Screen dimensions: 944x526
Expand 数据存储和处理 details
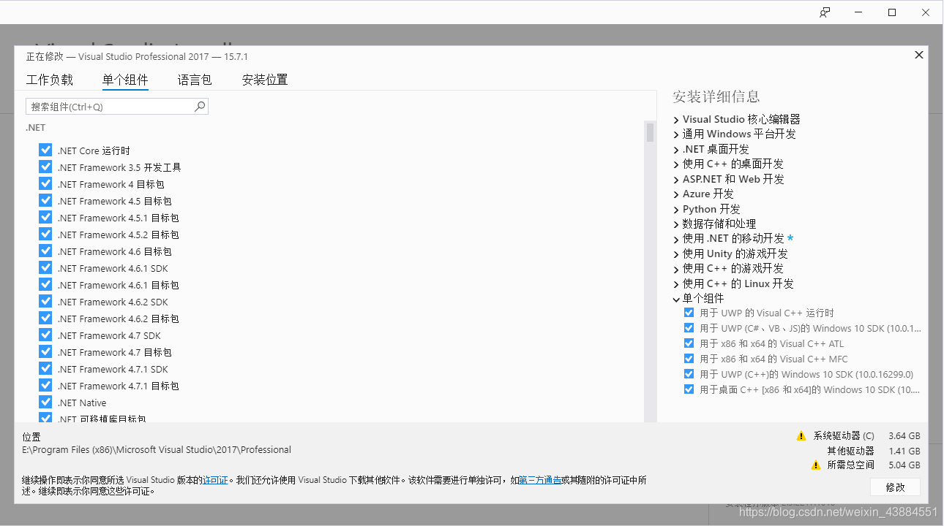676,224
